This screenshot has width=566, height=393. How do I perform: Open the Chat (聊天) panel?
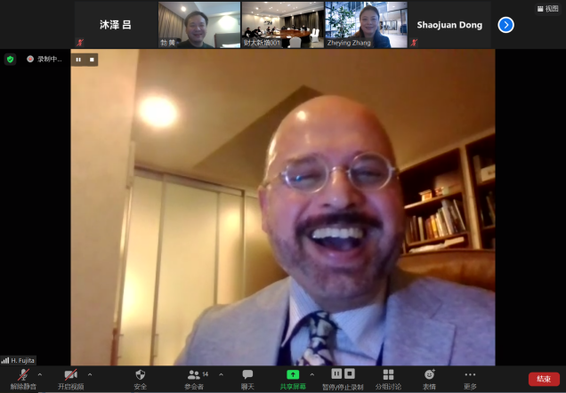click(247, 376)
